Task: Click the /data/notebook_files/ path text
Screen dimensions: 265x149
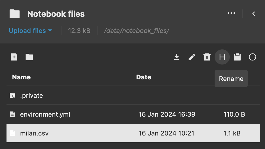Action: point(136,31)
